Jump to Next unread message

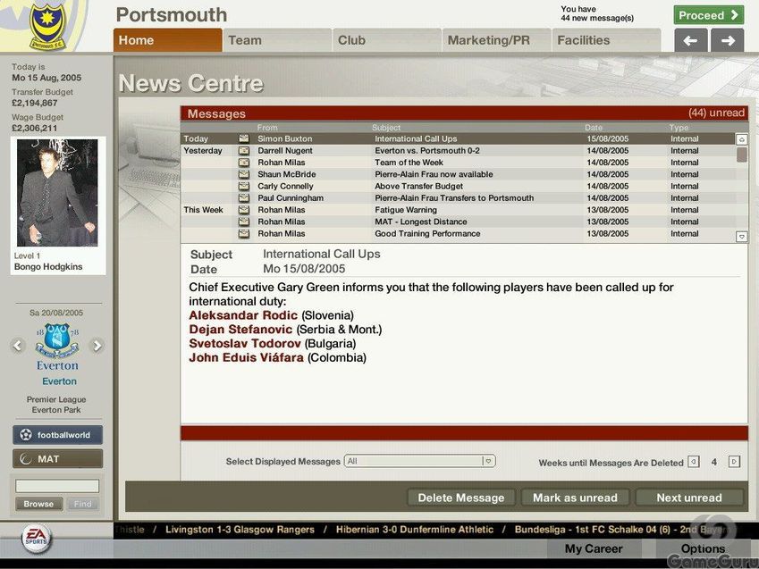[x=689, y=498]
